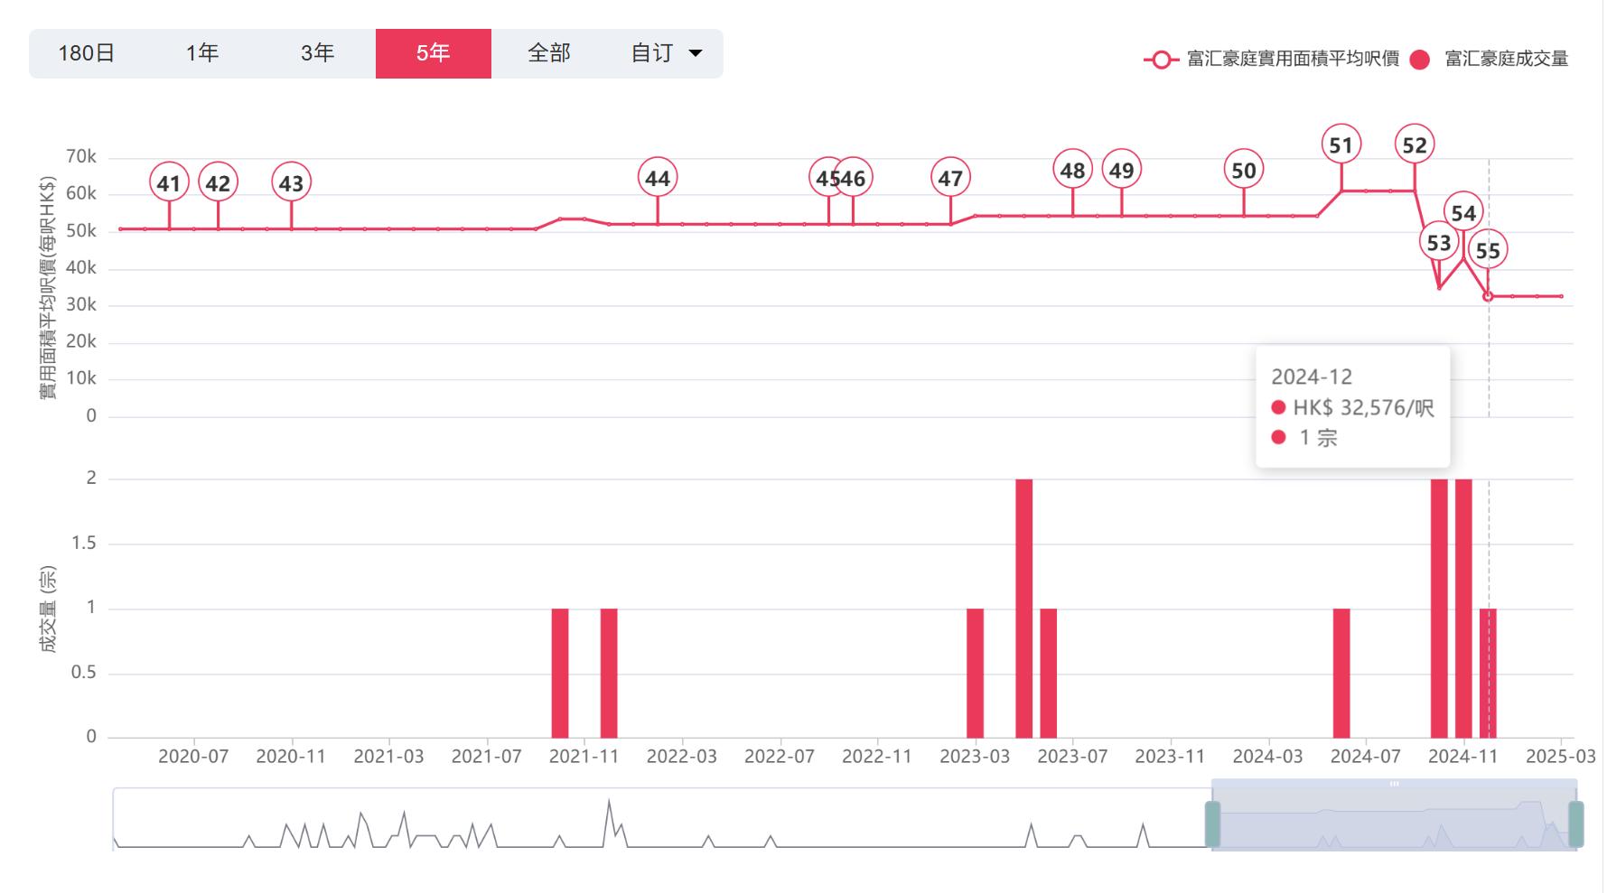The image size is (1607, 893).
Task: Choose the 3年 range tab
Action: tap(318, 53)
